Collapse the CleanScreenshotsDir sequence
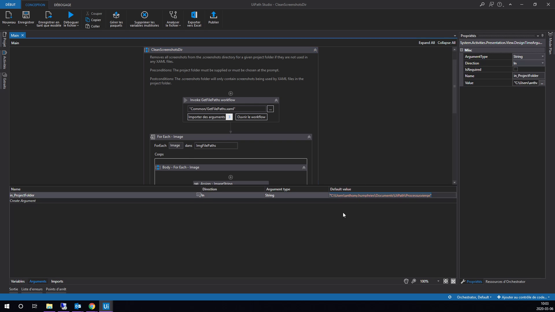 pos(315,50)
